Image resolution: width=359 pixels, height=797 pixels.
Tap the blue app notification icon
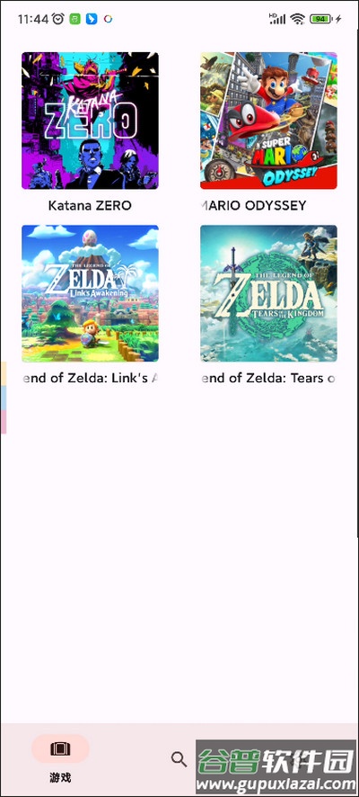pos(92,19)
